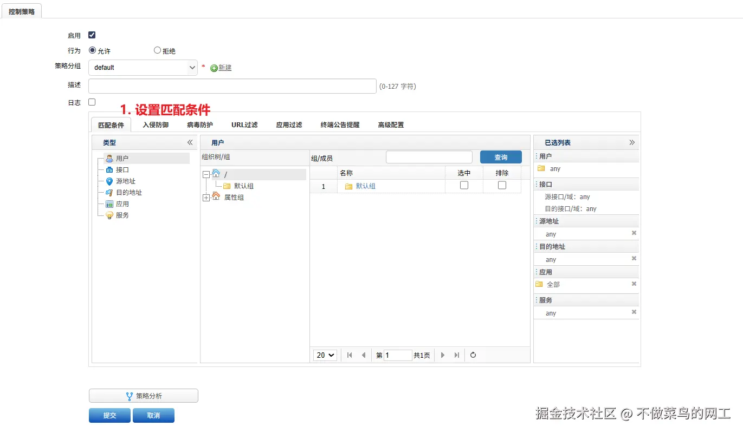The image size is (743, 433).
Task: Check 排除 box for 默认组 row
Action: pyautogui.click(x=502, y=185)
